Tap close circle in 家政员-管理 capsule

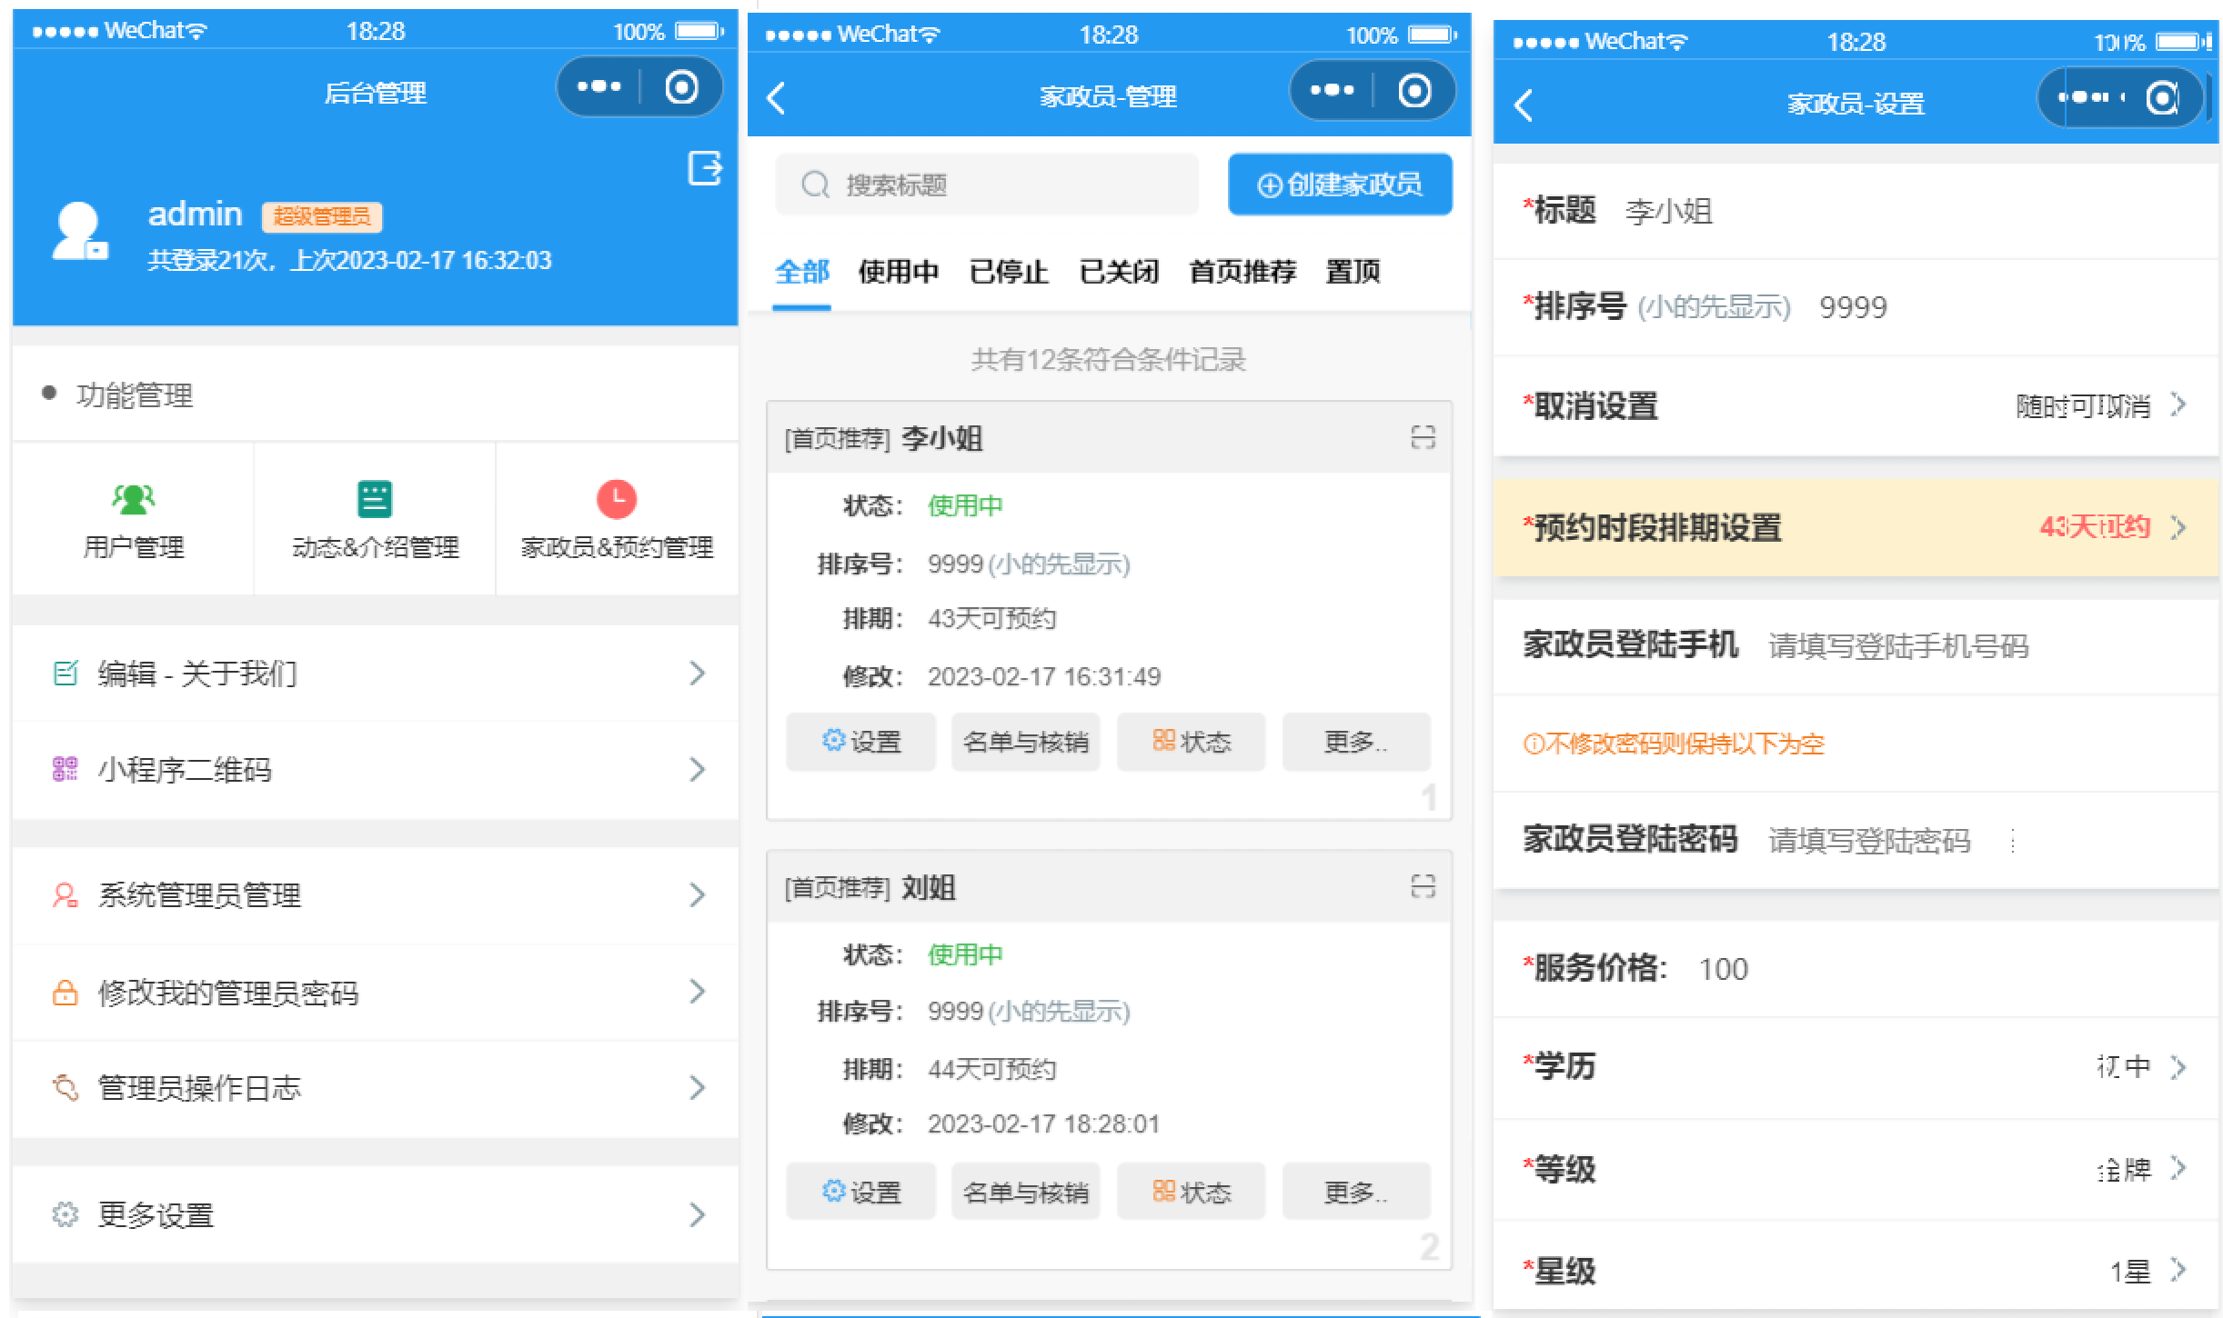1414,90
